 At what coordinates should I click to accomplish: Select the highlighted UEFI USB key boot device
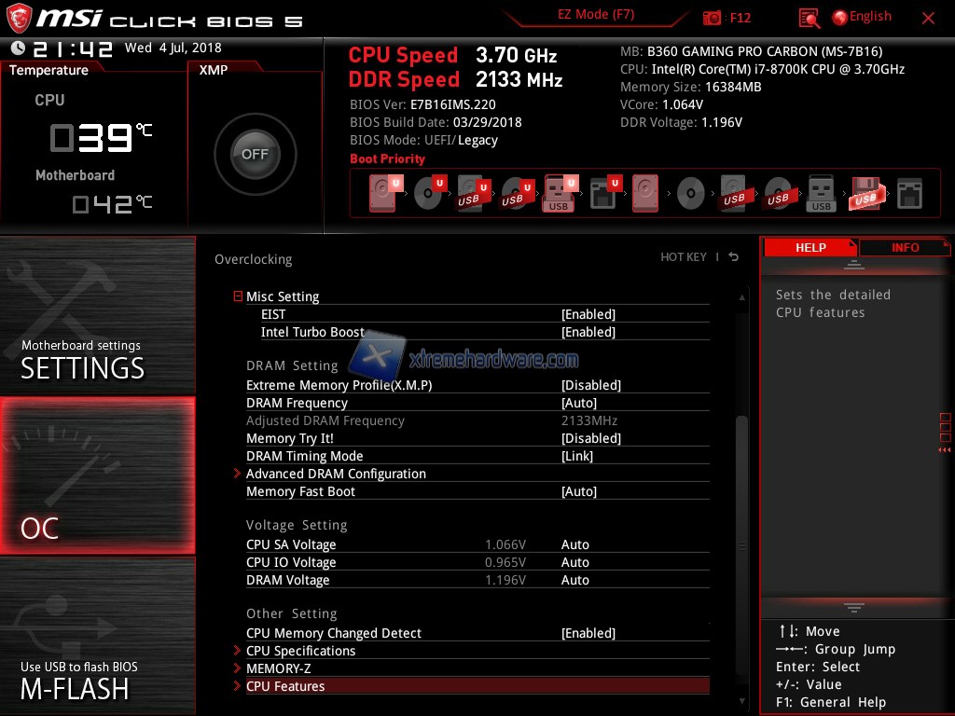[x=560, y=194]
